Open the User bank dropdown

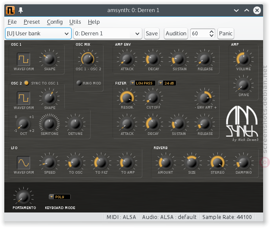pos(38,33)
